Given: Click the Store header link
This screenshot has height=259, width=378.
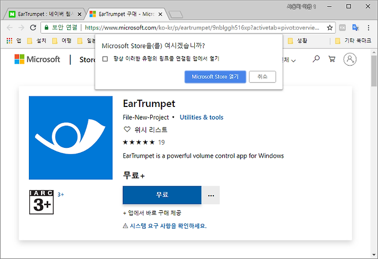Looking at the screenshot, I should (87, 59).
